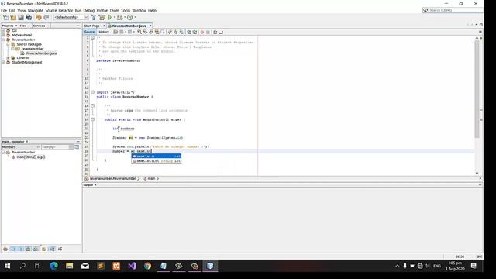This screenshot has height=279, width=496.
Task: Expand the Cal project node
Action: (x=3, y=31)
